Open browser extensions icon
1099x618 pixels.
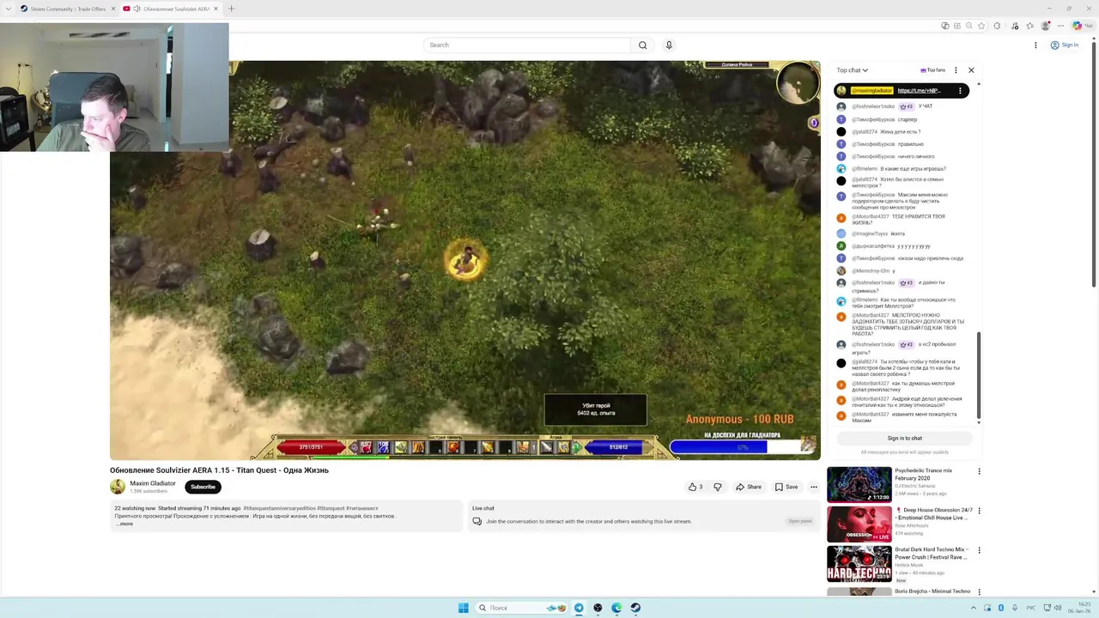pyautogui.click(x=998, y=26)
